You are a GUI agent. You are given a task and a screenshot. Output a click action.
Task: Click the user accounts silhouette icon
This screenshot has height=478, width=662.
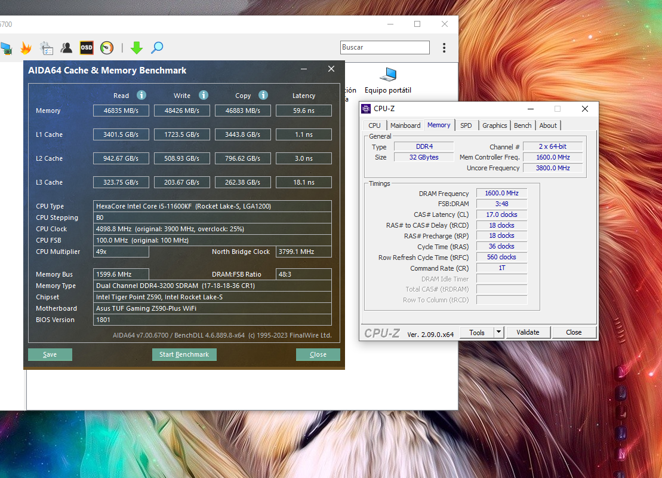click(66, 48)
